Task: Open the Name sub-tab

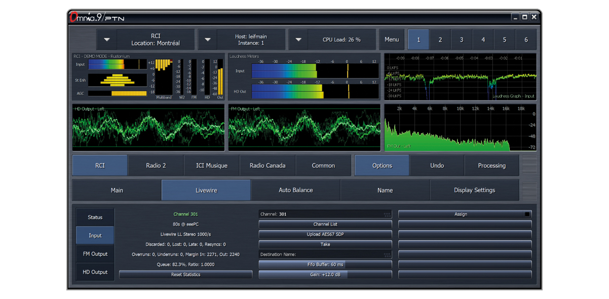Action: tap(385, 190)
